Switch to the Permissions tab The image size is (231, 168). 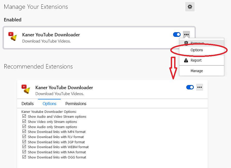click(76, 104)
